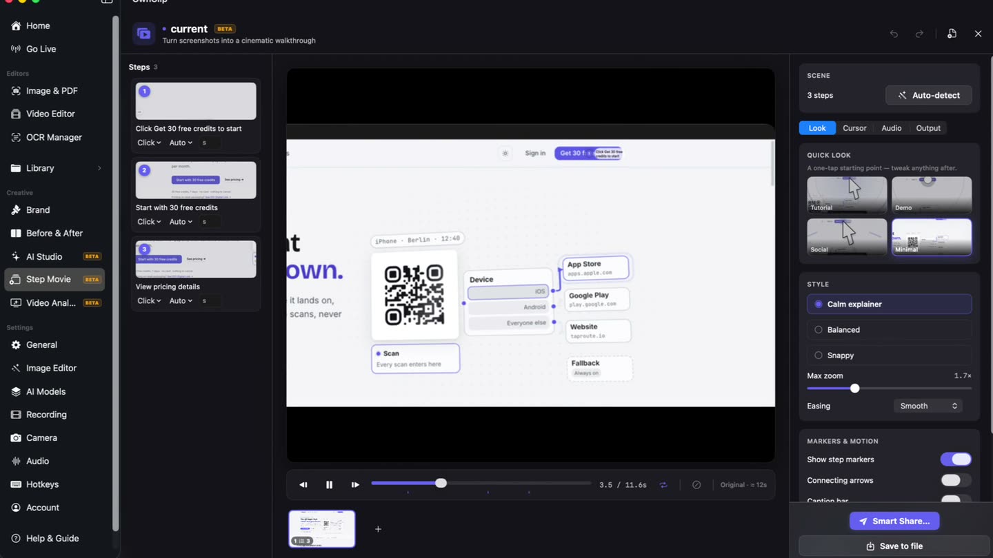Apply the Social quick look
This screenshot has height=558, width=993.
[x=847, y=237]
